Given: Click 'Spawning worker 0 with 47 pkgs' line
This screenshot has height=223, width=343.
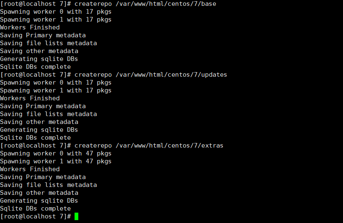Looking at the screenshot, I should point(56,154).
